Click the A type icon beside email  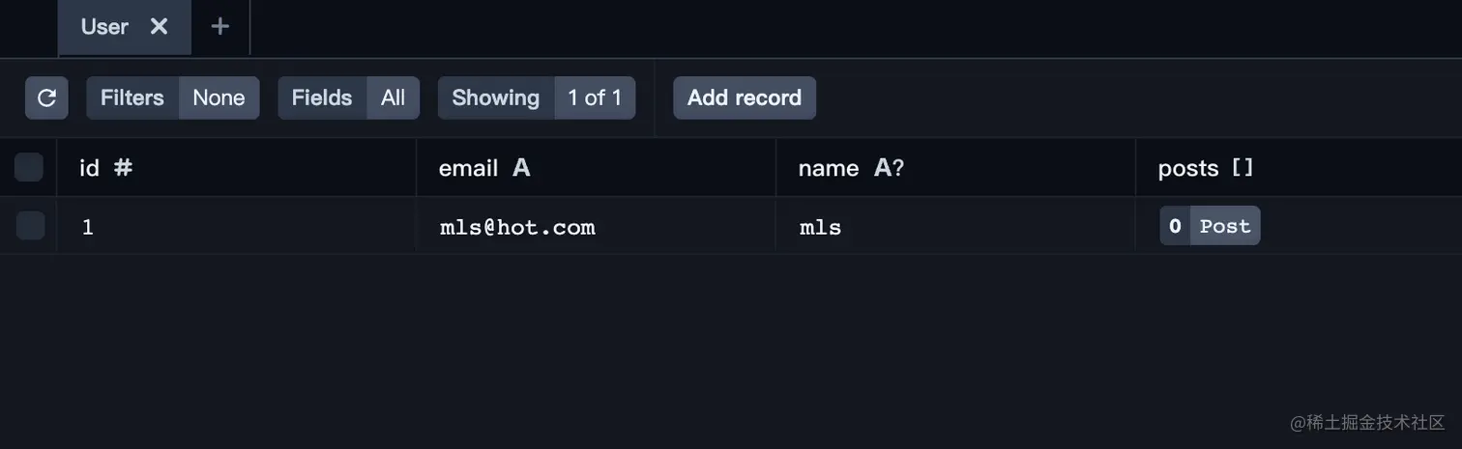pyautogui.click(x=521, y=168)
